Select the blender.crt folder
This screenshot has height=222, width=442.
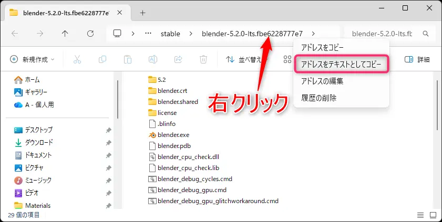168,91
